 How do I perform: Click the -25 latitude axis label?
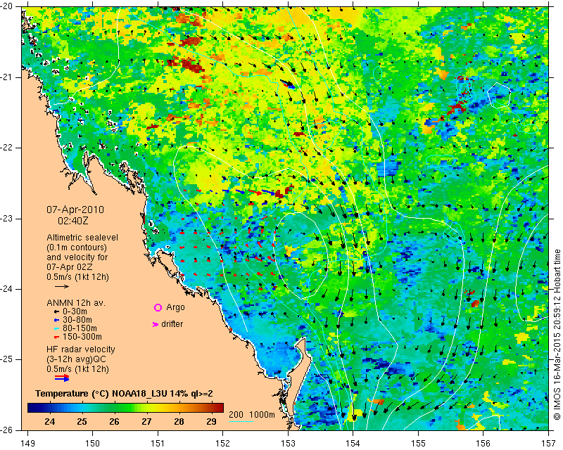click(7, 359)
